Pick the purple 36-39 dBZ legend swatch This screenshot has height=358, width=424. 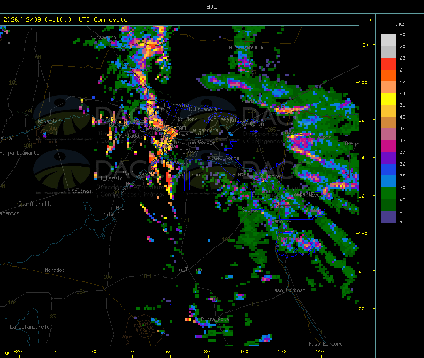388,158
